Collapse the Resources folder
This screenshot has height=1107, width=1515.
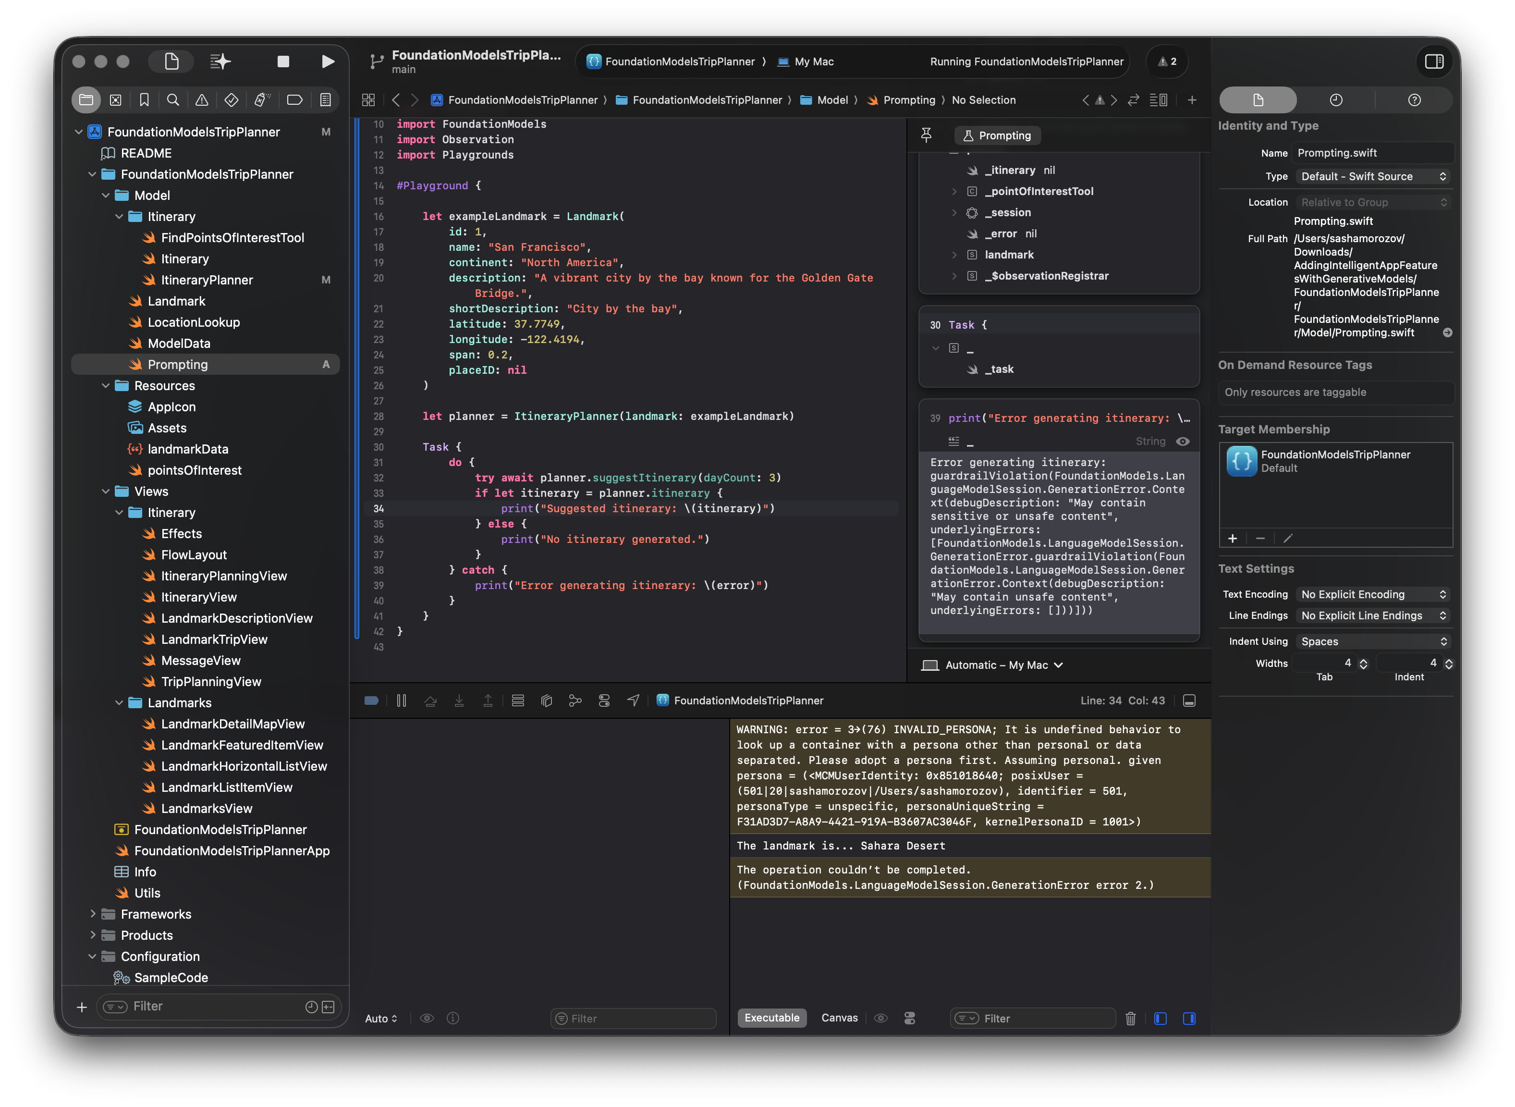click(x=106, y=386)
